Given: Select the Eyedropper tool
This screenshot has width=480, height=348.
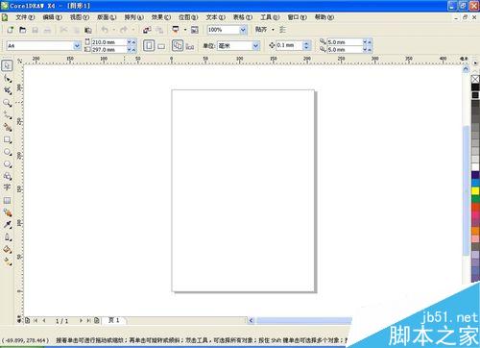Looking at the screenshot, I should click(x=7, y=225).
